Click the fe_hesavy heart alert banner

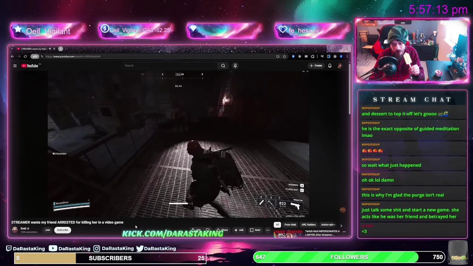coord(313,30)
